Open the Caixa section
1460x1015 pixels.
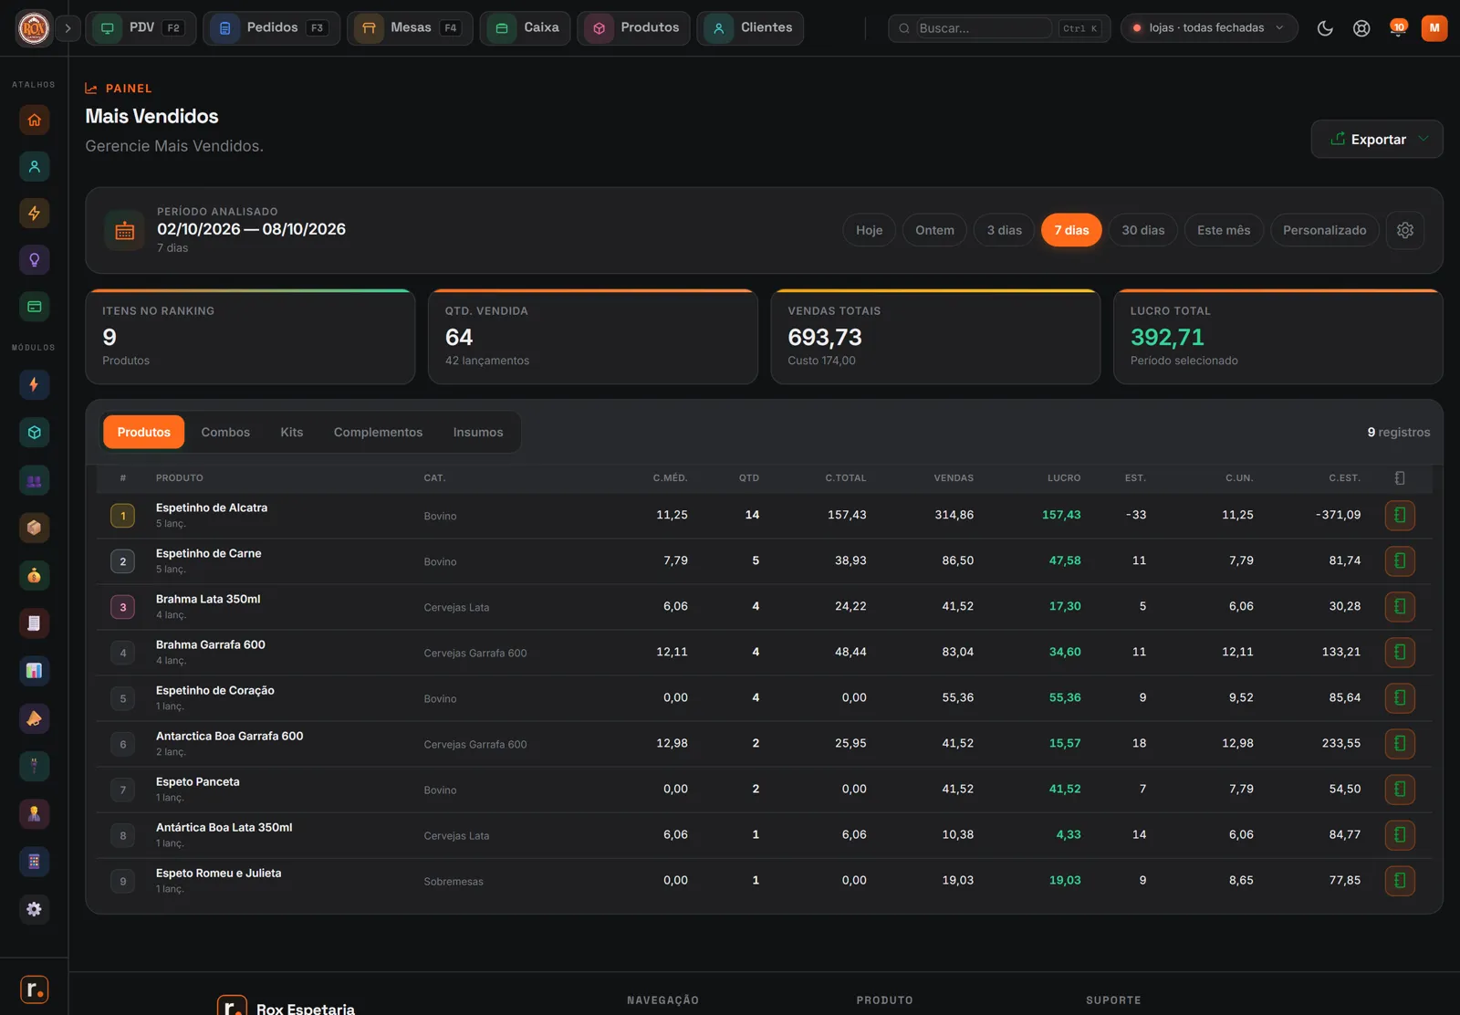[x=525, y=28]
